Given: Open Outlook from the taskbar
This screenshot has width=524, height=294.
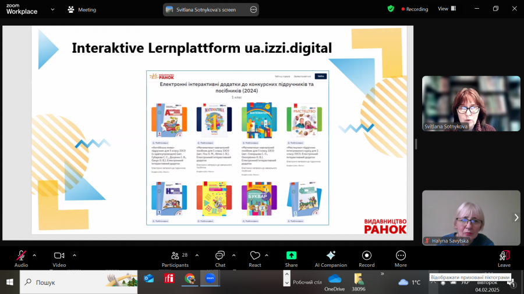Looking at the screenshot, I should tap(148, 278).
